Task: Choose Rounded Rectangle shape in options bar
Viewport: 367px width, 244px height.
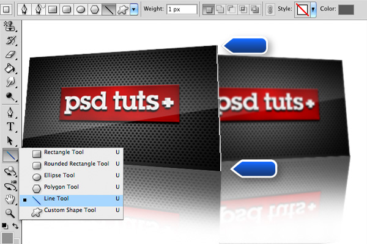Action: pyautogui.click(x=67, y=10)
